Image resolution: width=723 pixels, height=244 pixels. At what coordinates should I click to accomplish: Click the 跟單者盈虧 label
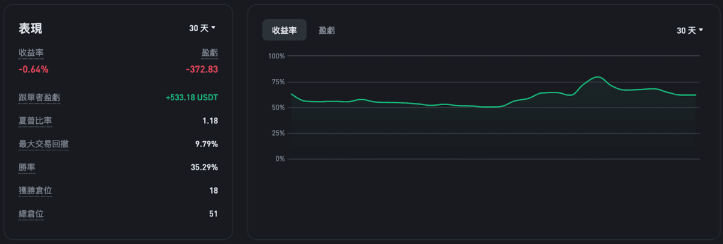pyautogui.click(x=39, y=98)
